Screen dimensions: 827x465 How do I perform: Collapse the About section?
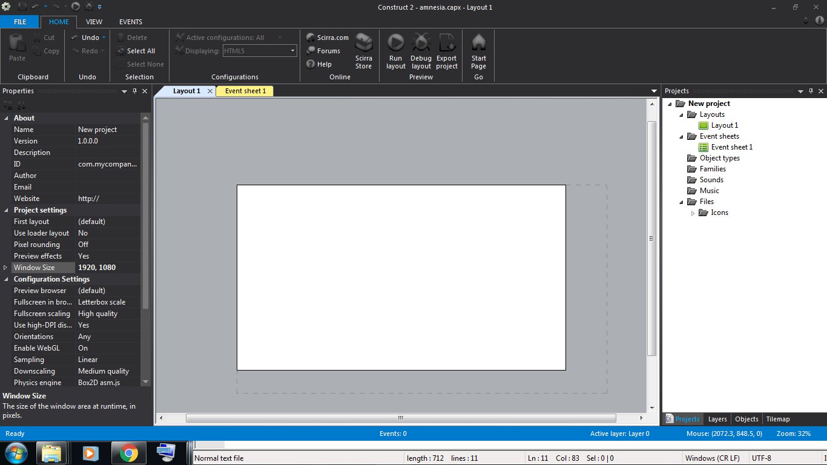(x=6, y=118)
